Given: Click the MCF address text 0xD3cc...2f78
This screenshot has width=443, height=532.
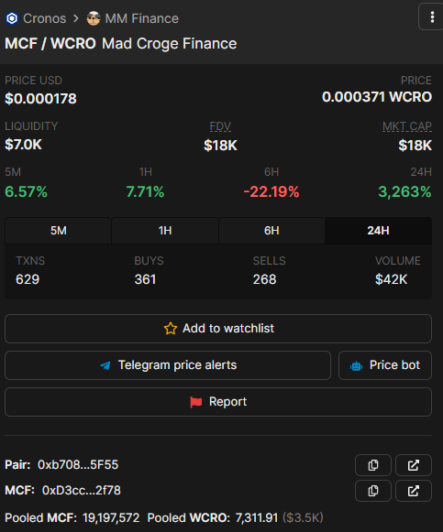Looking at the screenshot, I should tap(82, 491).
